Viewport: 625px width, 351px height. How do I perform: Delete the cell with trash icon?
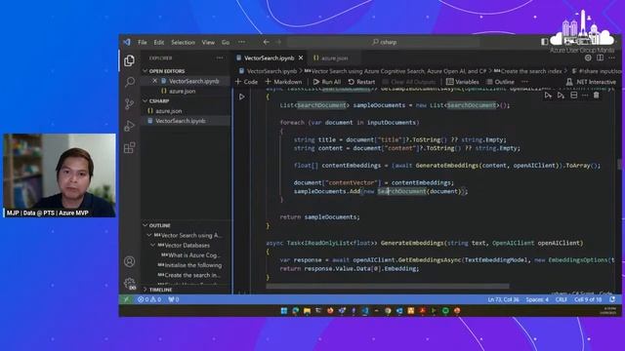click(597, 96)
